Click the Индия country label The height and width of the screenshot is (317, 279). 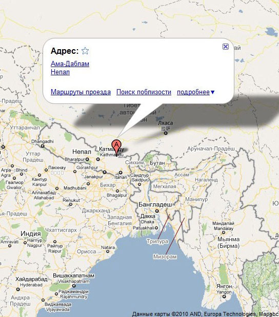[31, 234]
